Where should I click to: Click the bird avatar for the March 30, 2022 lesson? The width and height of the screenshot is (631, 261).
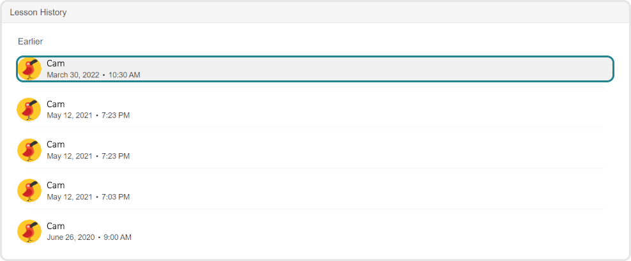coord(29,69)
